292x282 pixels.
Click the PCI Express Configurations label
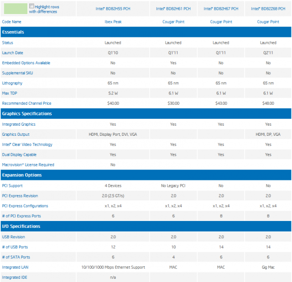(25, 206)
